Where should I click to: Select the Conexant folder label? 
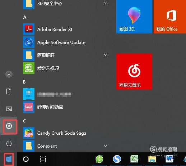coord(47,146)
